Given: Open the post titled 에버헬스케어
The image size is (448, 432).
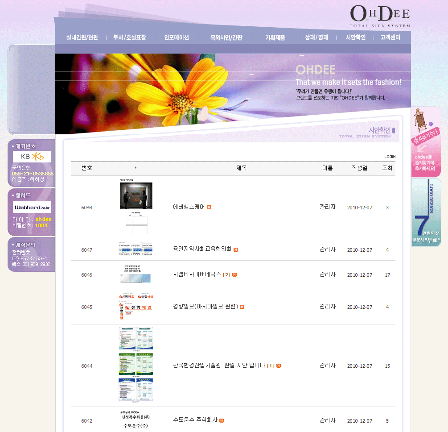Looking at the screenshot, I should click(x=189, y=207).
